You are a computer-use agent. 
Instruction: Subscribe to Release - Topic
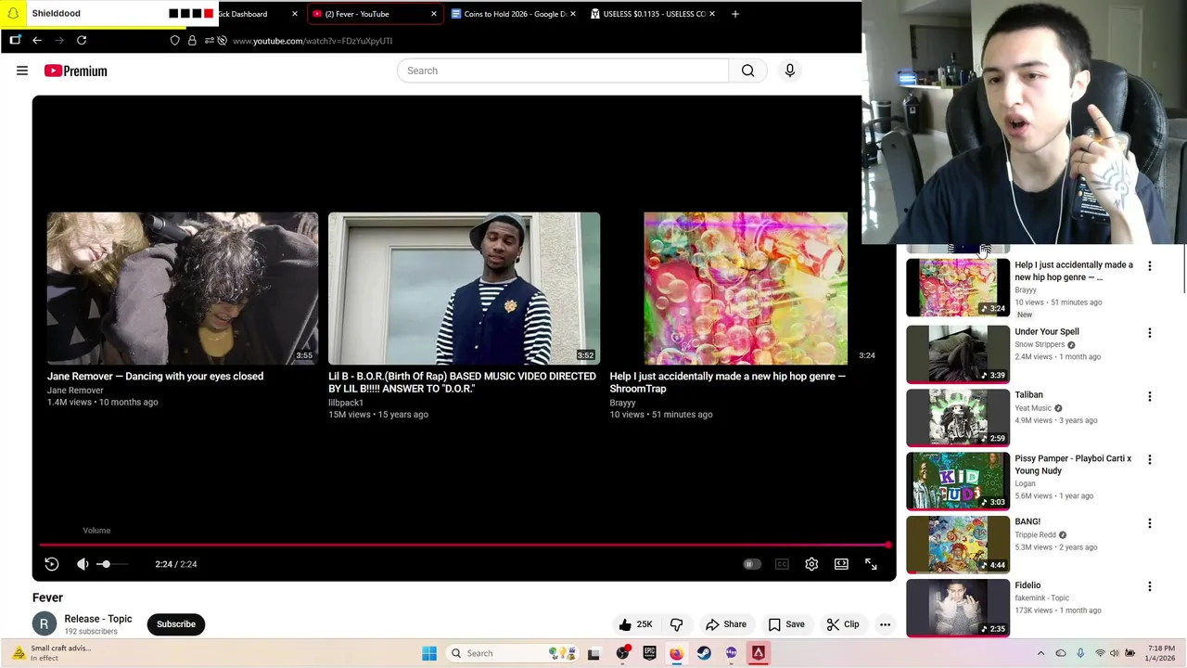click(x=176, y=624)
